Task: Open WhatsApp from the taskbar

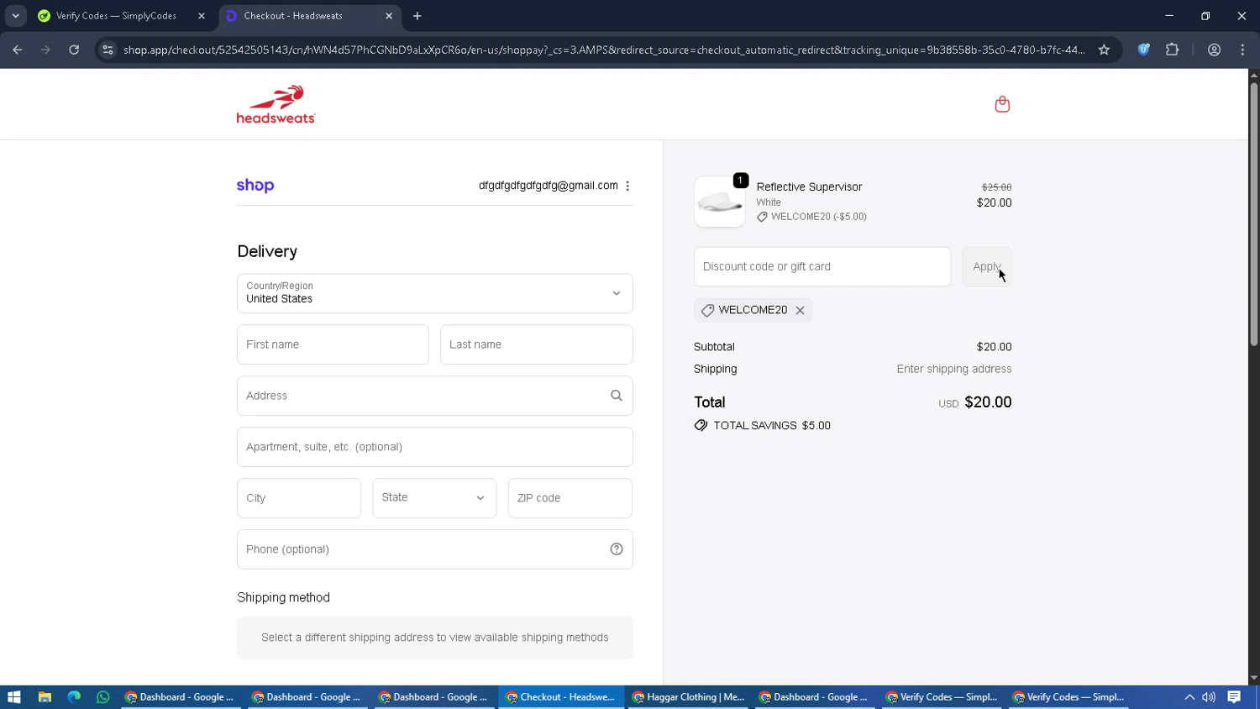Action: coord(103,697)
